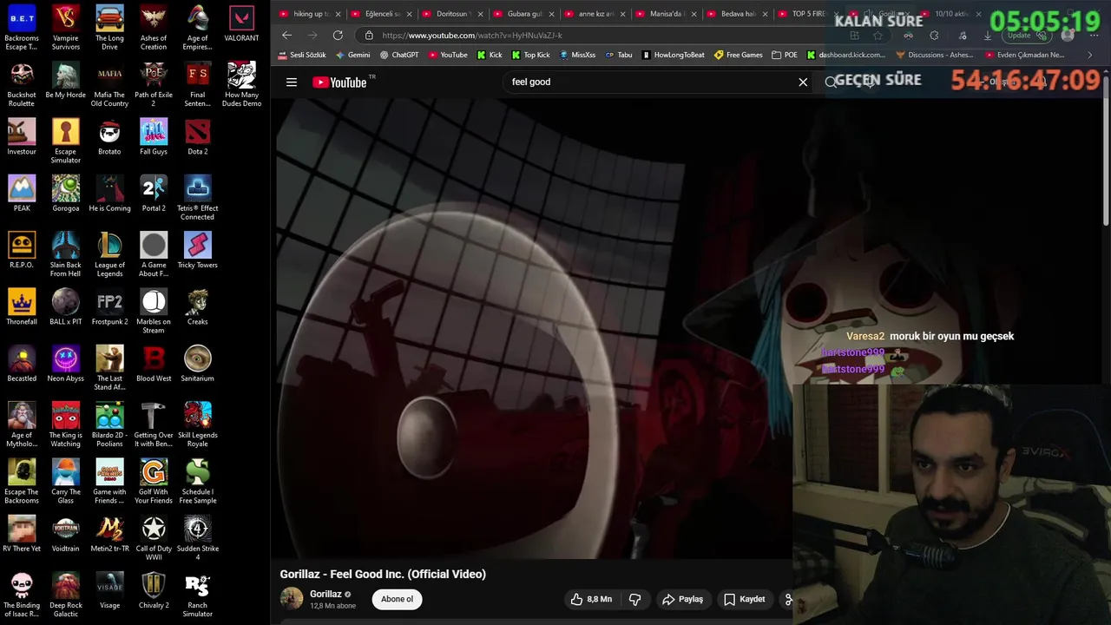The width and height of the screenshot is (1111, 625).
Task: Open the Free Games bookmark
Action: tap(739, 55)
